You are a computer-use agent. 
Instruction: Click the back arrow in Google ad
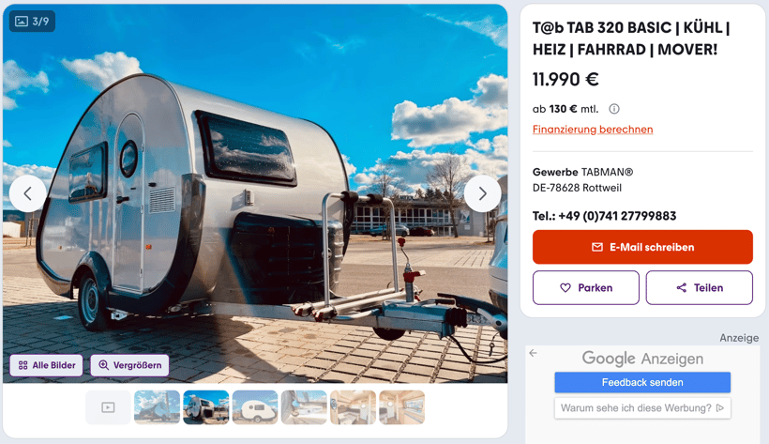pyautogui.click(x=533, y=353)
